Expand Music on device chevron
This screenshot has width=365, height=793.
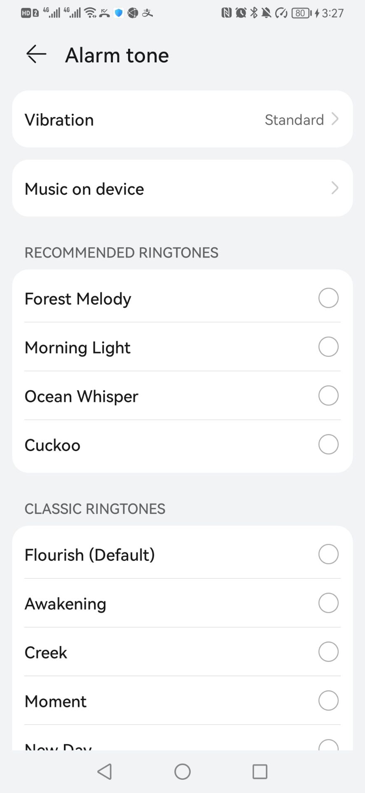(335, 188)
